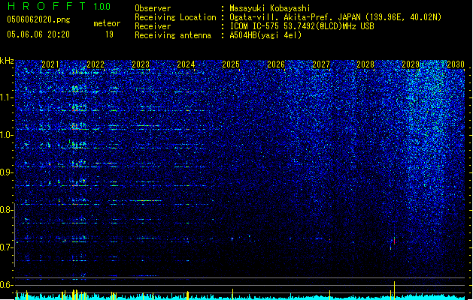Image resolution: width=473 pixels, height=300 pixels.
Task: Click the timestamp 05.06.06 20:20
Action: pos(38,34)
